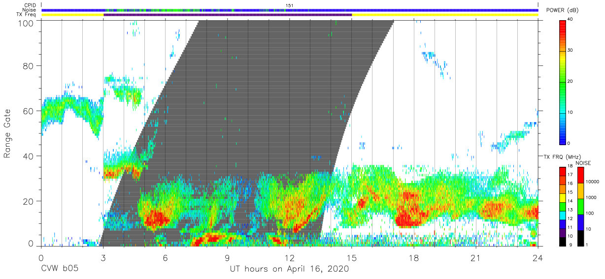
Task: Click the Range Gate axis title
Action: pyautogui.click(x=7, y=133)
